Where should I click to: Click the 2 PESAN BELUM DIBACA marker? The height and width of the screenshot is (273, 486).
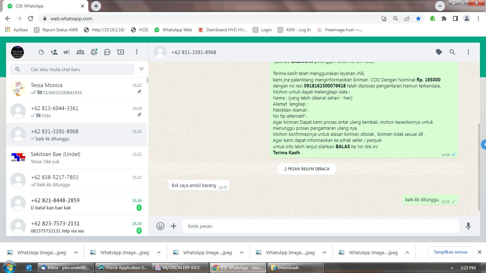(307, 169)
